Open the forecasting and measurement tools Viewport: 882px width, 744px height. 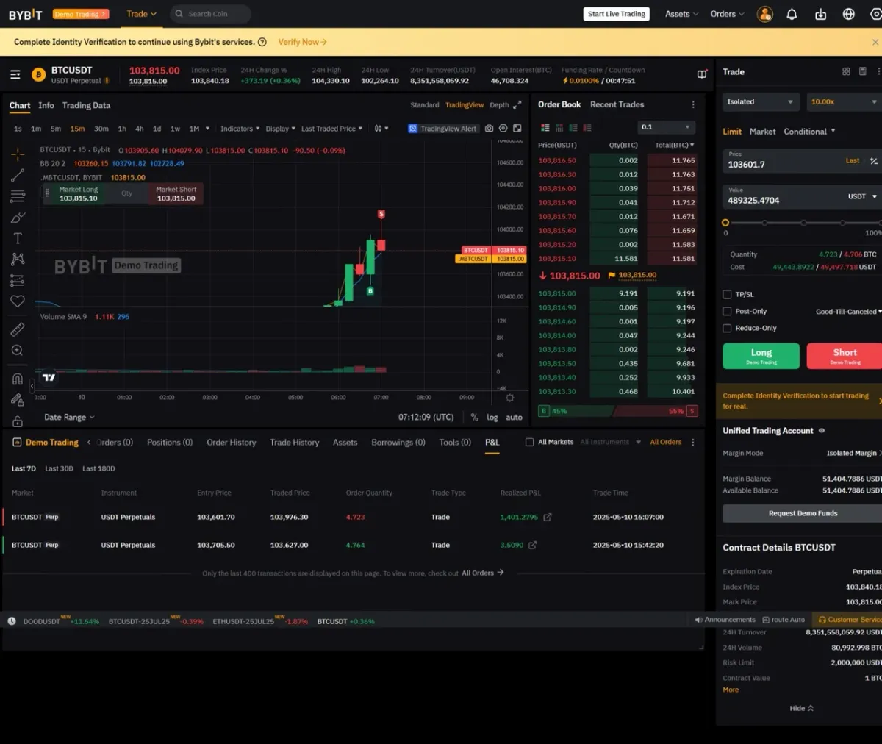coord(18,281)
